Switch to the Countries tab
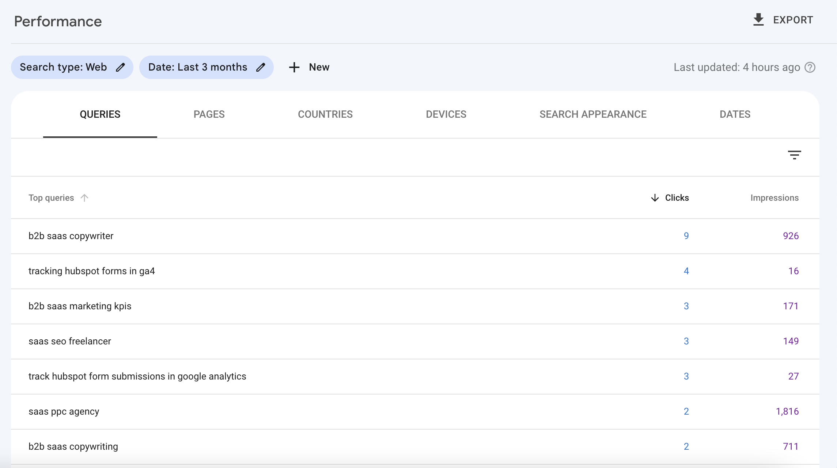This screenshot has width=837, height=468. (x=325, y=114)
